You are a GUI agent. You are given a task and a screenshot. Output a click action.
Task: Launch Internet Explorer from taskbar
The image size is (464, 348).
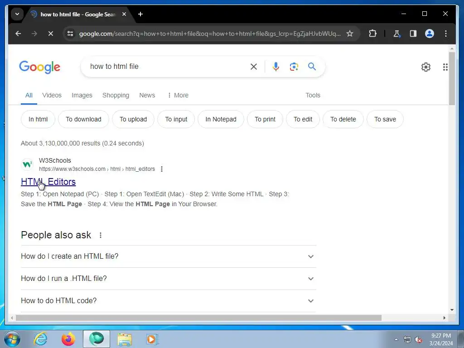point(40,339)
